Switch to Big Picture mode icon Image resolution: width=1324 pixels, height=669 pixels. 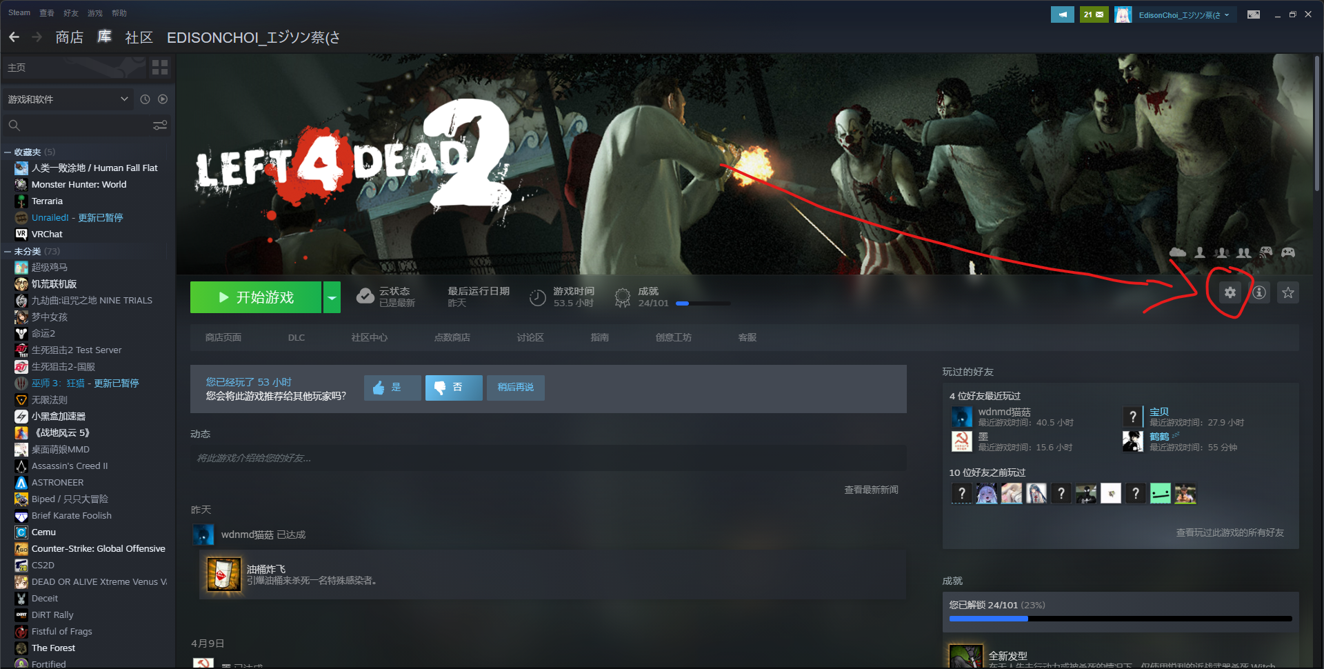[1254, 14]
